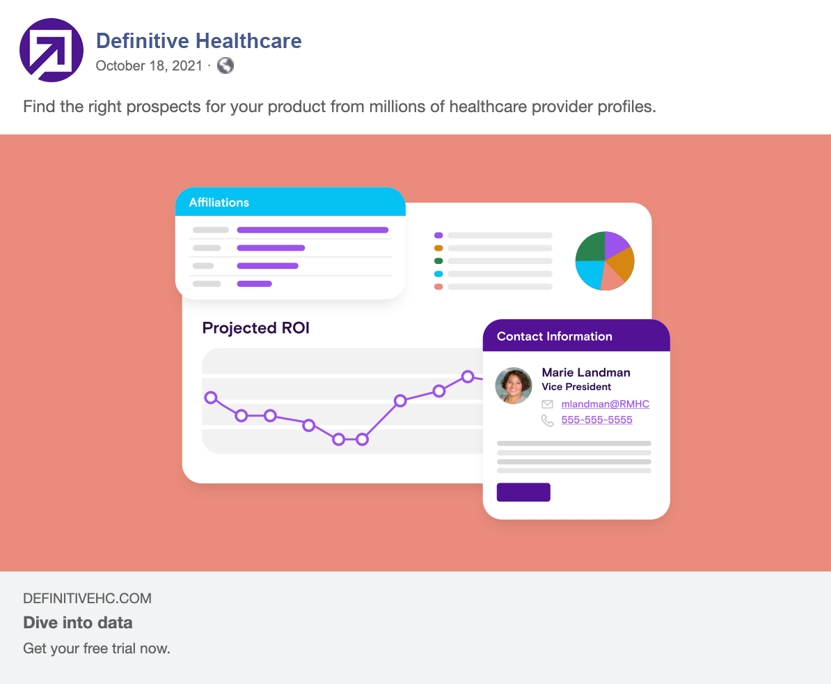
Task: Click Marie Landman's profile photo
Action: click(514, 385)
